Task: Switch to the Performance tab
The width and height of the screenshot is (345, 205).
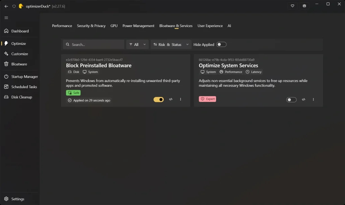Action: (62, 26)
